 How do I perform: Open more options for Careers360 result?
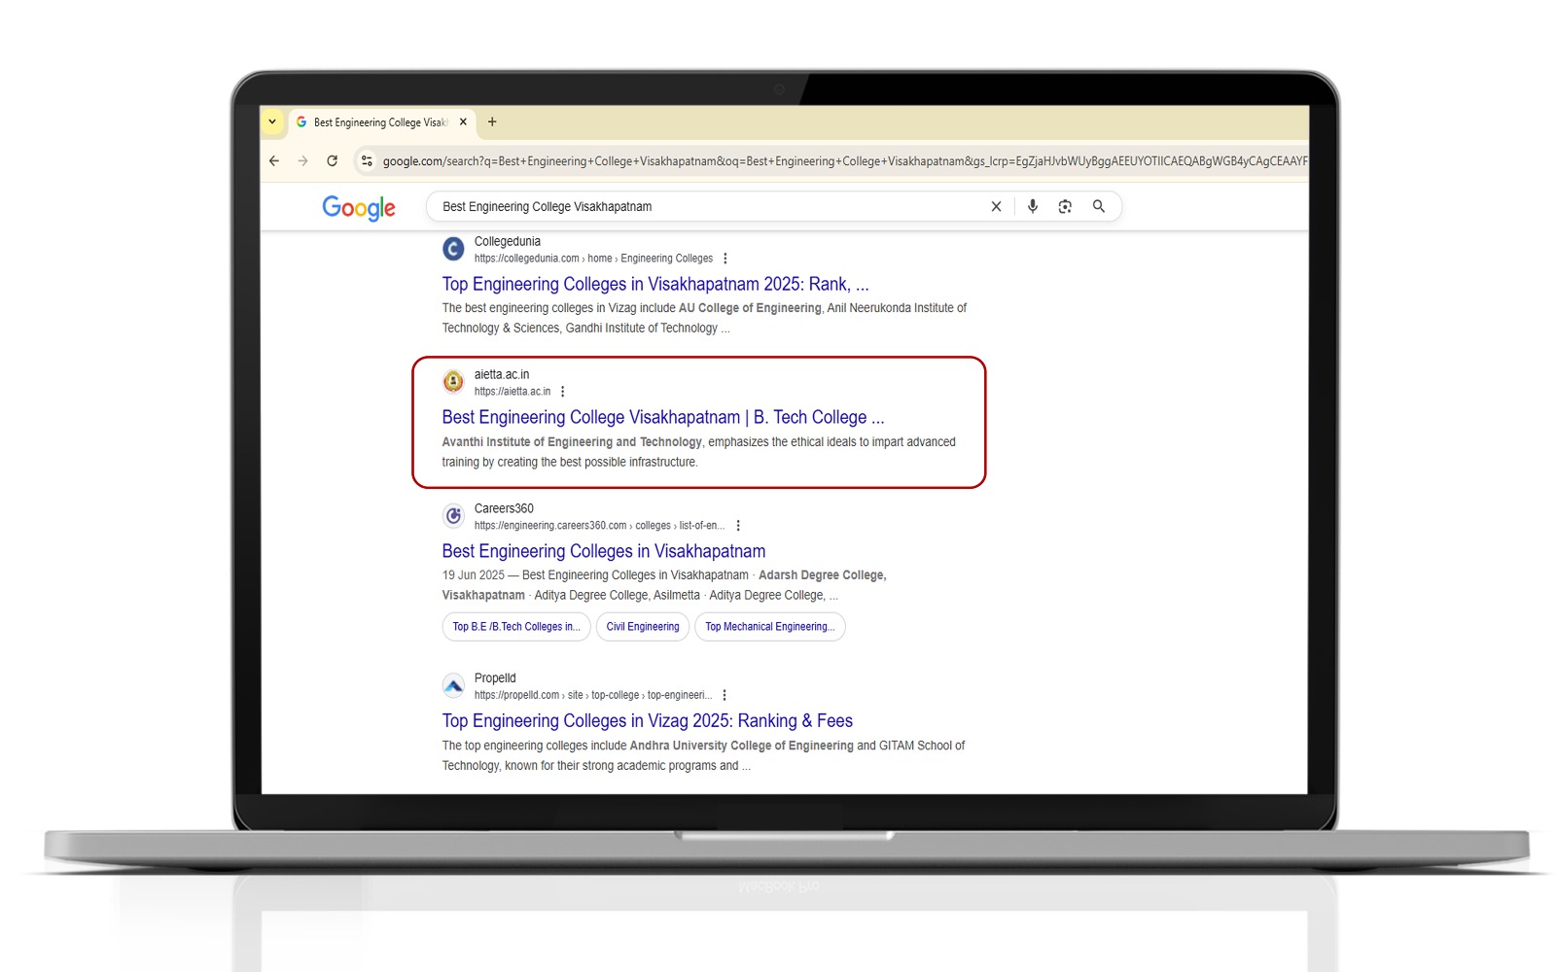[738, 526]
